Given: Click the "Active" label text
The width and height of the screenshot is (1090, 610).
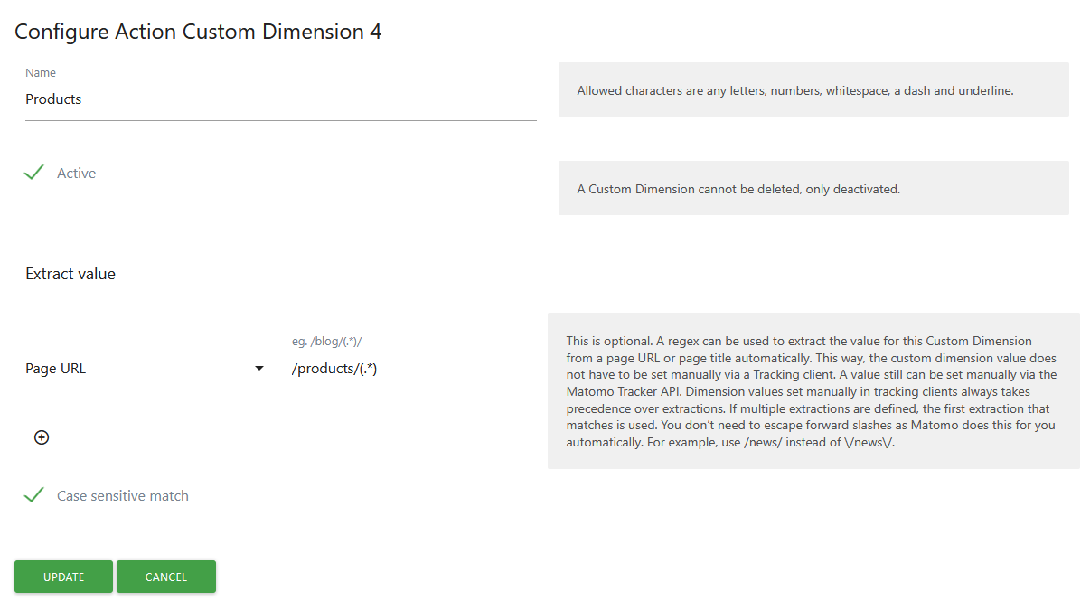Looking at the screenshot, I should (76, 174).
